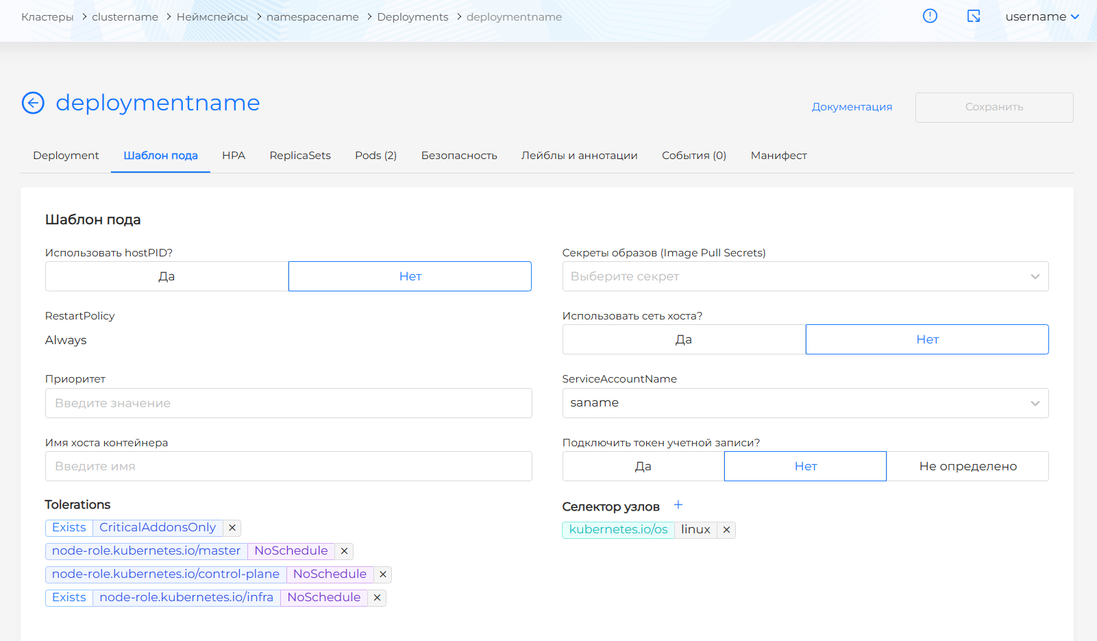Open the username account menu

point(1041,16)
